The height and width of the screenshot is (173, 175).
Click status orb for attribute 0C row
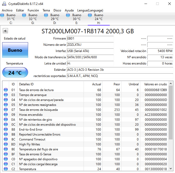point(6,124)
